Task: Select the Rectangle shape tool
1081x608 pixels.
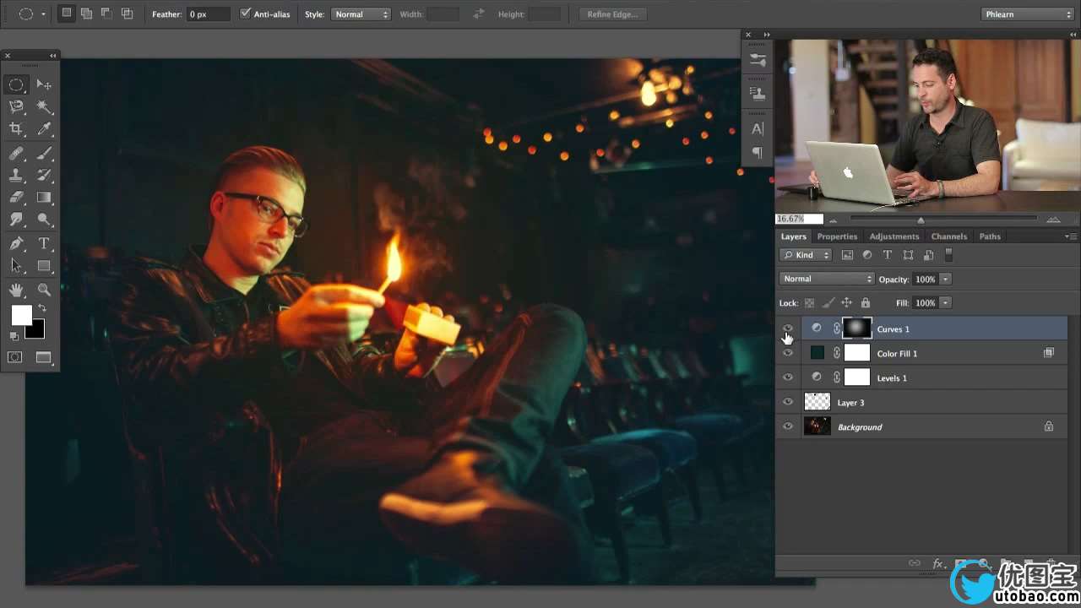Action: (x=44, y=266)
